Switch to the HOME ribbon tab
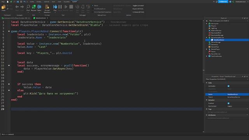 (x=32, y=2)
